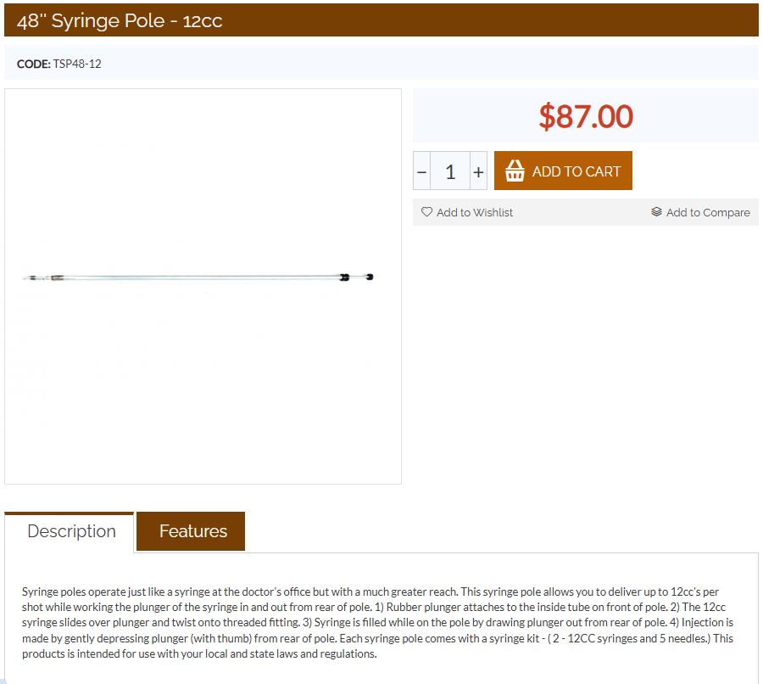Click the blank area below Add to Wishlist
Screen dimensions: 763x684
point(585,339)
